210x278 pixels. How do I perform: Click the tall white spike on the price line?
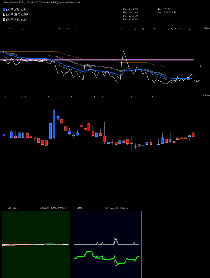coord(123,51)
